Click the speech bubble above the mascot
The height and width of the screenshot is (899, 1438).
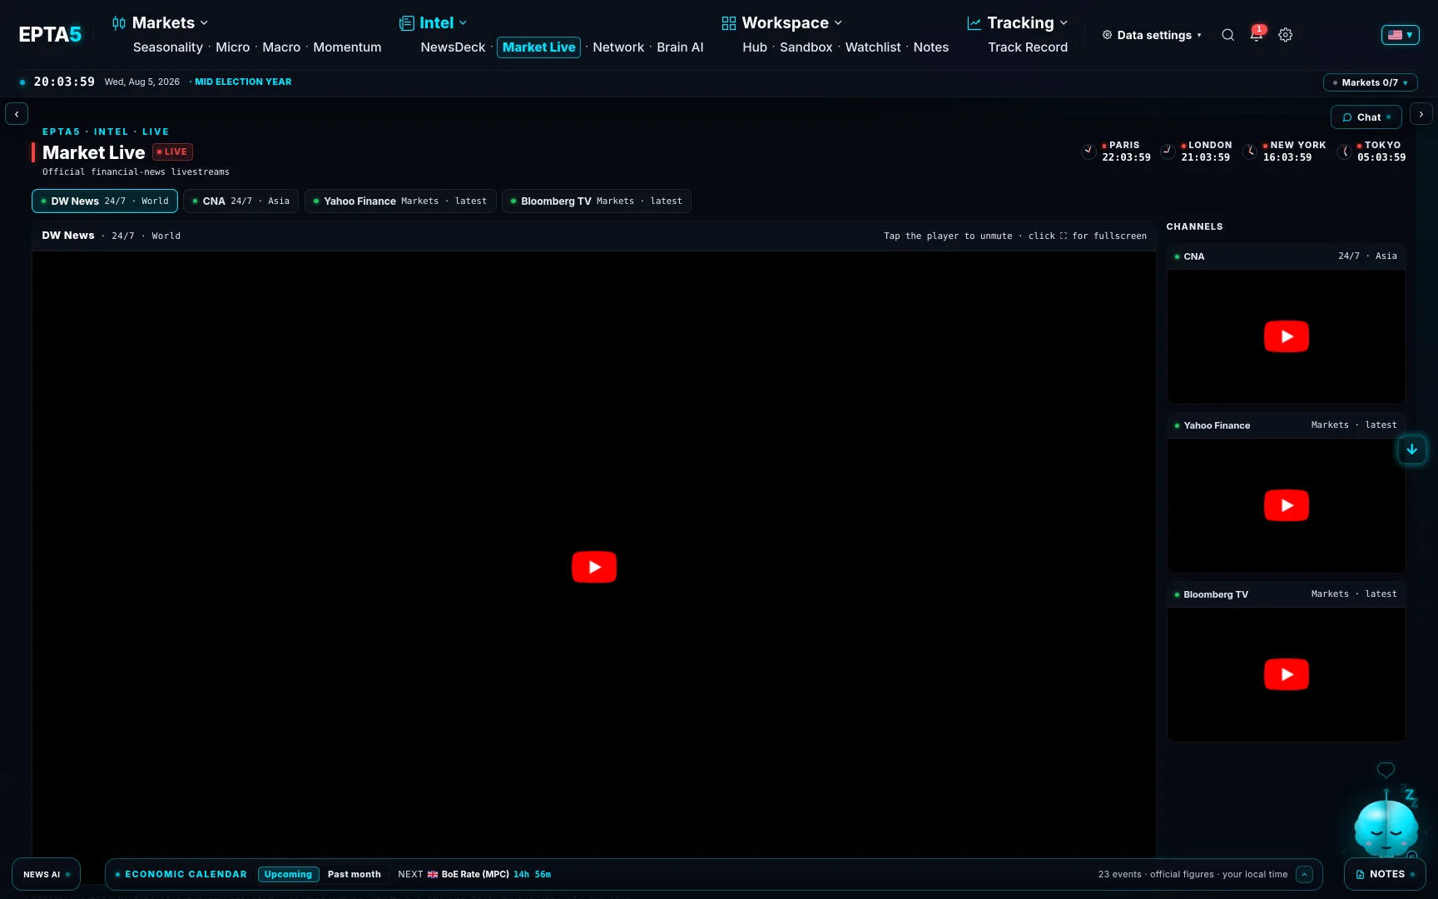1386,770
